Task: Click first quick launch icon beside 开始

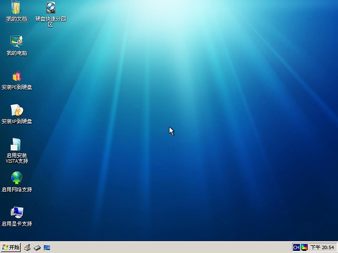Action: click(x=27, y=247)
